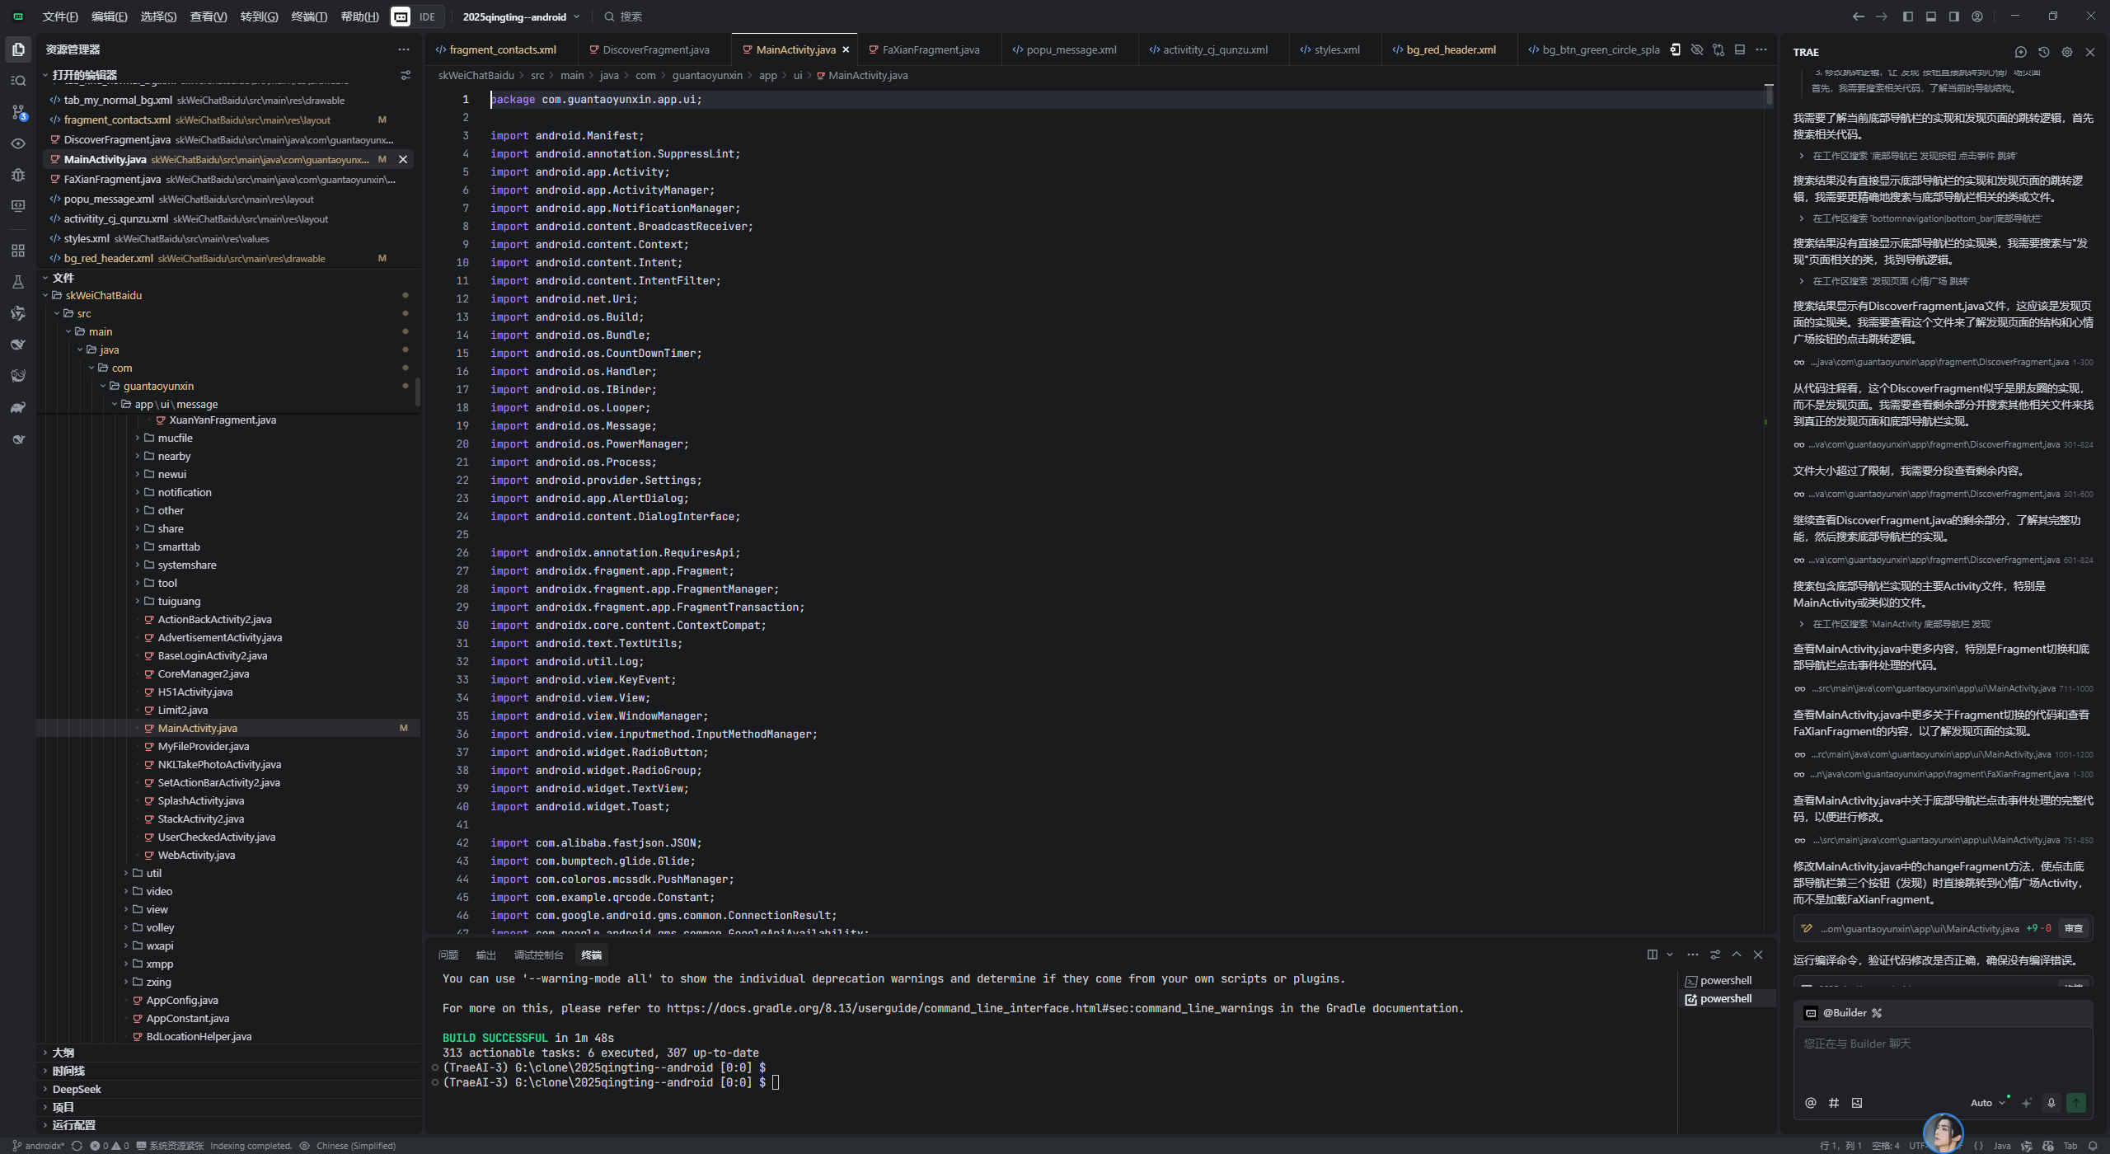Close the MainActivity.java editor tab

846,49
